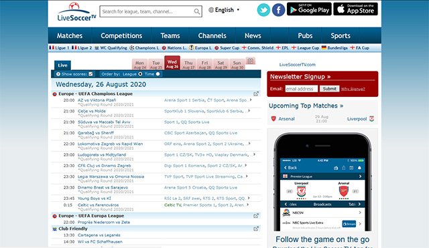429x248 pixels.
Task: Expand channels for AZ vs Viktoria Plzeň
Action: (250, 100)
